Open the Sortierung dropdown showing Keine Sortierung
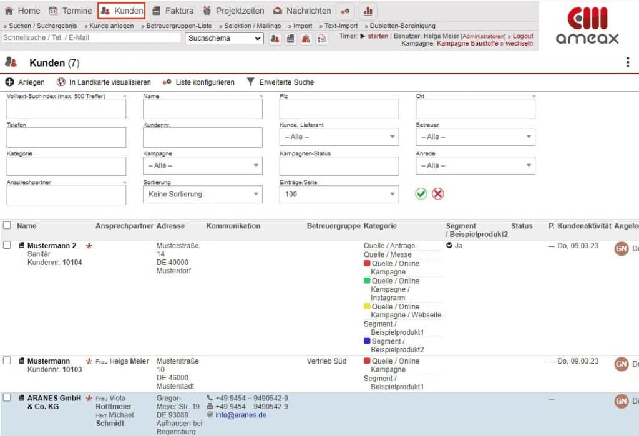The width and height of the screenshot is (639, 436). (x=203, y=194)
